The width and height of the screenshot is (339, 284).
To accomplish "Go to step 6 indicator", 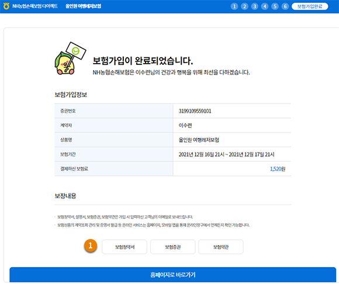I will [285, 6].
